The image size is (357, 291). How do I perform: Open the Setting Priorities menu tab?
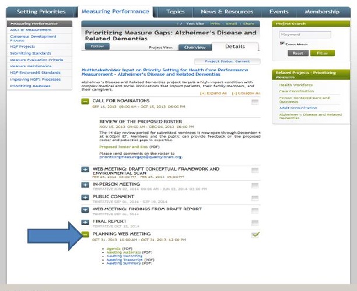(41, 12)
